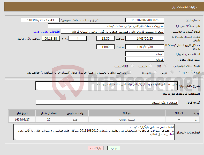The width and height of the screenshot is (204, 155).
Task: Click row number 1 cell
Action: 196,119
